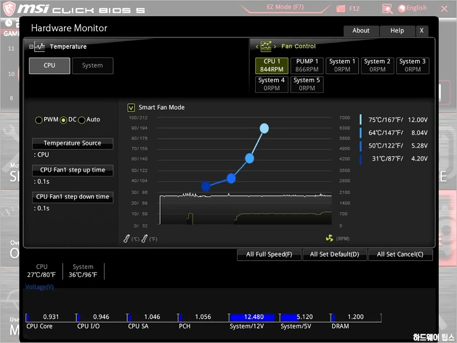Toggle the Smart Fan Mode checkbox
Screen dimensions: 457x343
(131, 108)
